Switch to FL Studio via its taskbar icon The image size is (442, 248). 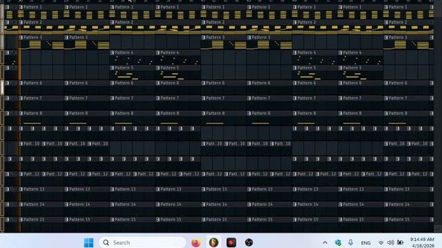pyautogui.click(x=213, y=242)
